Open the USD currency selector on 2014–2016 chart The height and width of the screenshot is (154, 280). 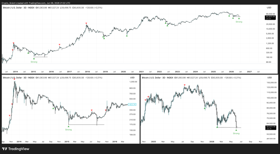coord(132,78)
